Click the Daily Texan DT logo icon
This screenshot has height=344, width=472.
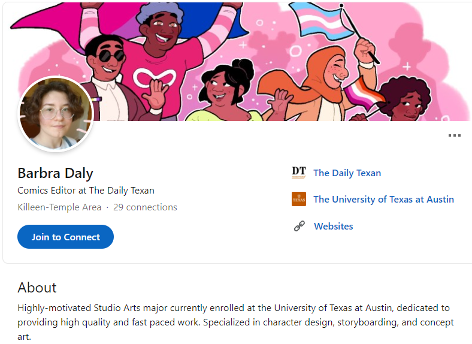(x=299, y=173)
